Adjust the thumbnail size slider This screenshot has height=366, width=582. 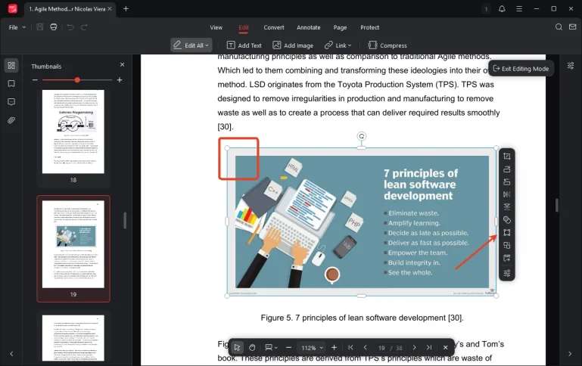pyautogui.click(x=77, y=80)
